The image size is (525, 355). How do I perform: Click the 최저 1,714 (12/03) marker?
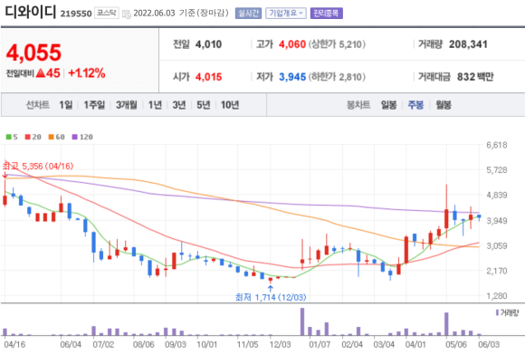tap(271, 297)
